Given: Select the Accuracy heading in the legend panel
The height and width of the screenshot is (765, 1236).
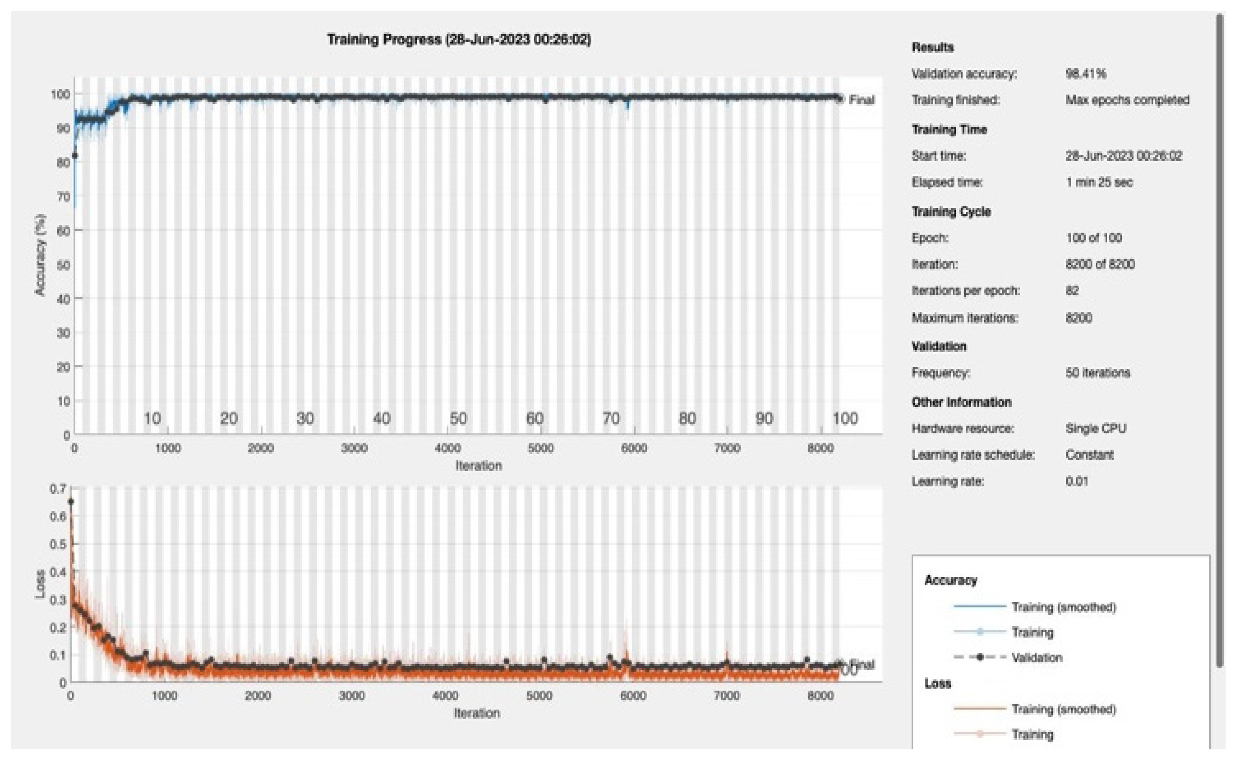Looking at the screenshot, I should [x=951, y=580].
